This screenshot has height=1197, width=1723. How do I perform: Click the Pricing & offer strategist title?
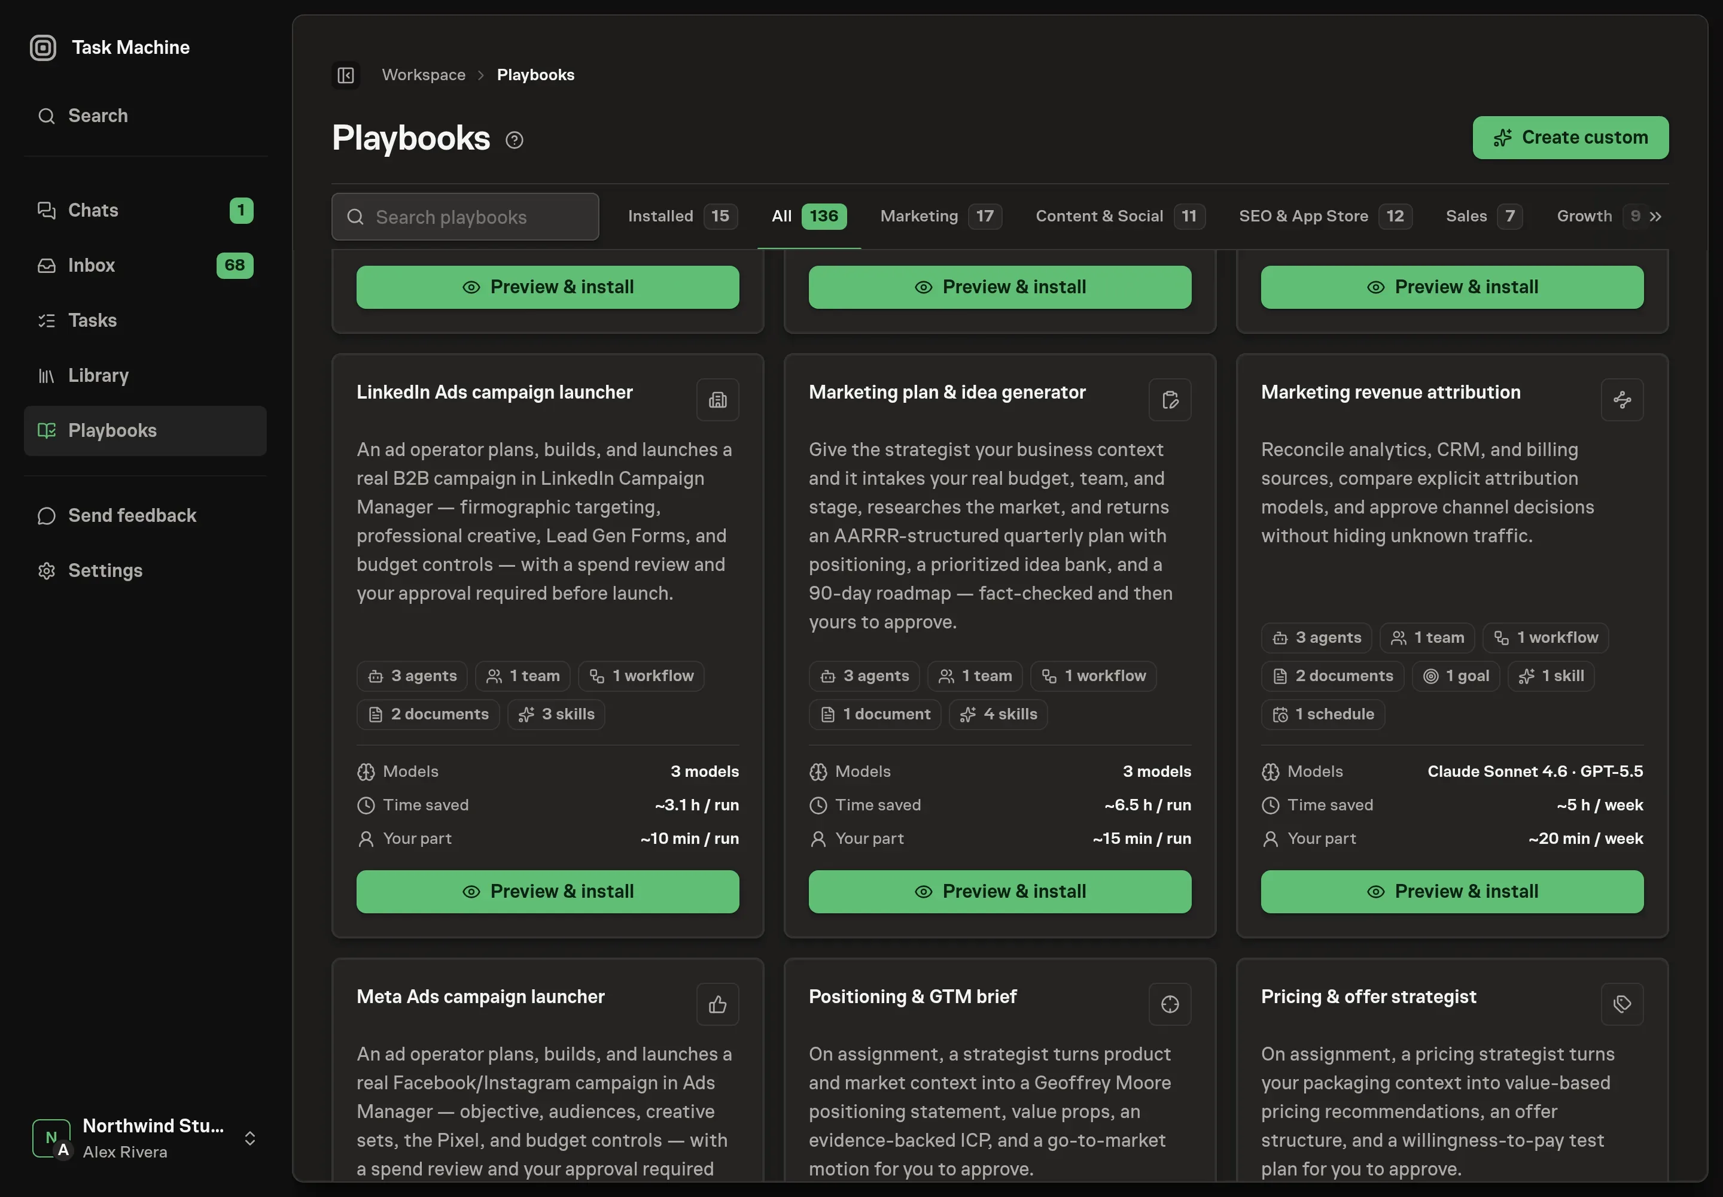(1368, 997)
